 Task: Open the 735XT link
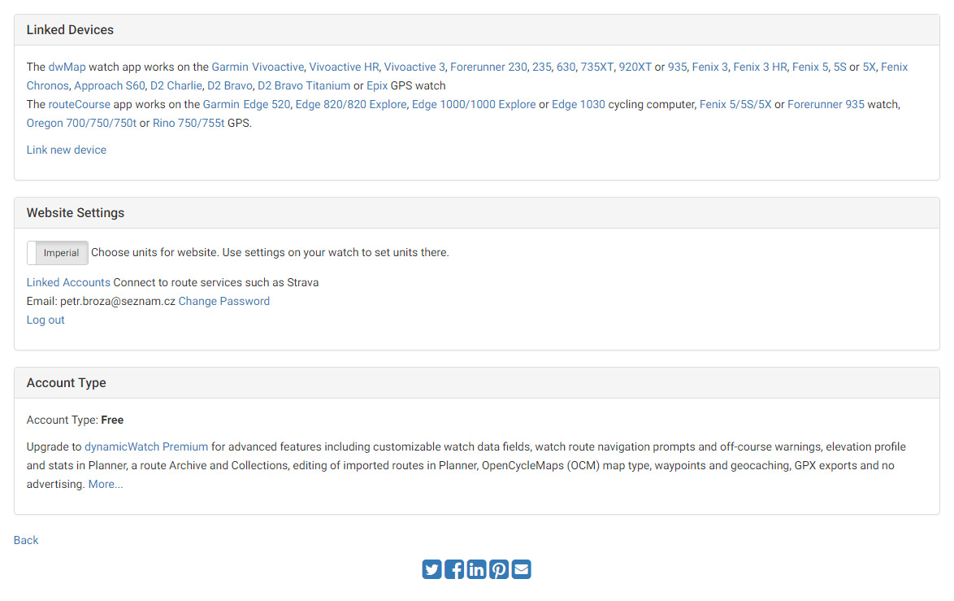[x=596, y=67]
